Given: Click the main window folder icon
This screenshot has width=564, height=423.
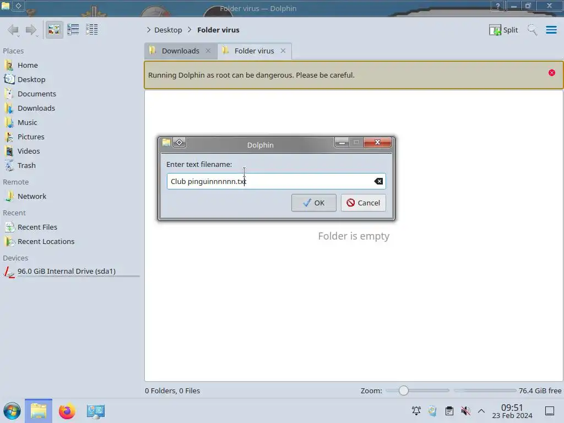Looking at the screenshot, I should pyautogui.click(x=6, y=6).
